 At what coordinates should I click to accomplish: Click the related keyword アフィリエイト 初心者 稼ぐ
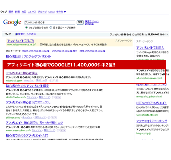[x=64, y=51]
